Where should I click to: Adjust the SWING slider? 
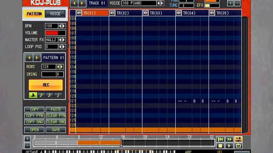[x=52, y=74]
